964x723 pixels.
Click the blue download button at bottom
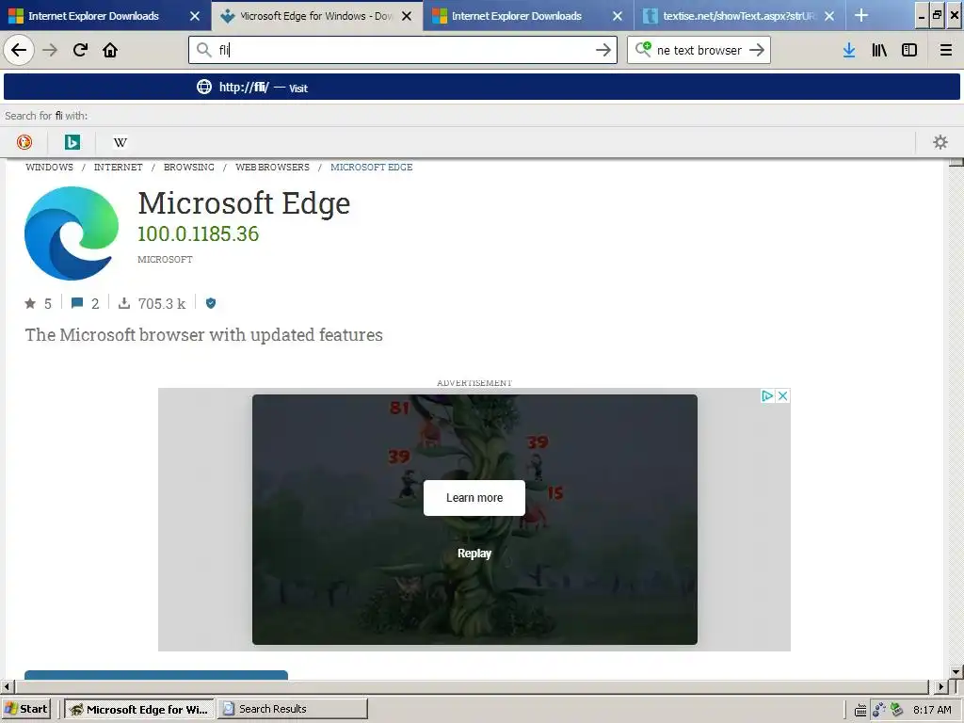(x=156, y=675)
